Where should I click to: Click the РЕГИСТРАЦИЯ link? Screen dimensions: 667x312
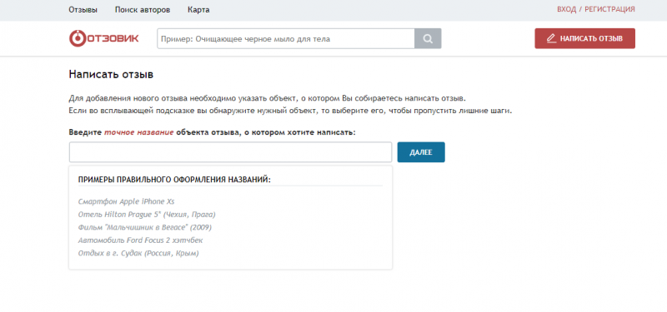(609, 9)
